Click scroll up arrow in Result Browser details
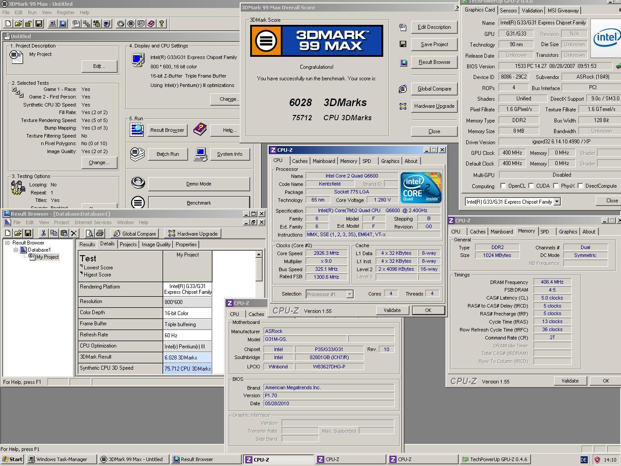 click(259, 255)
